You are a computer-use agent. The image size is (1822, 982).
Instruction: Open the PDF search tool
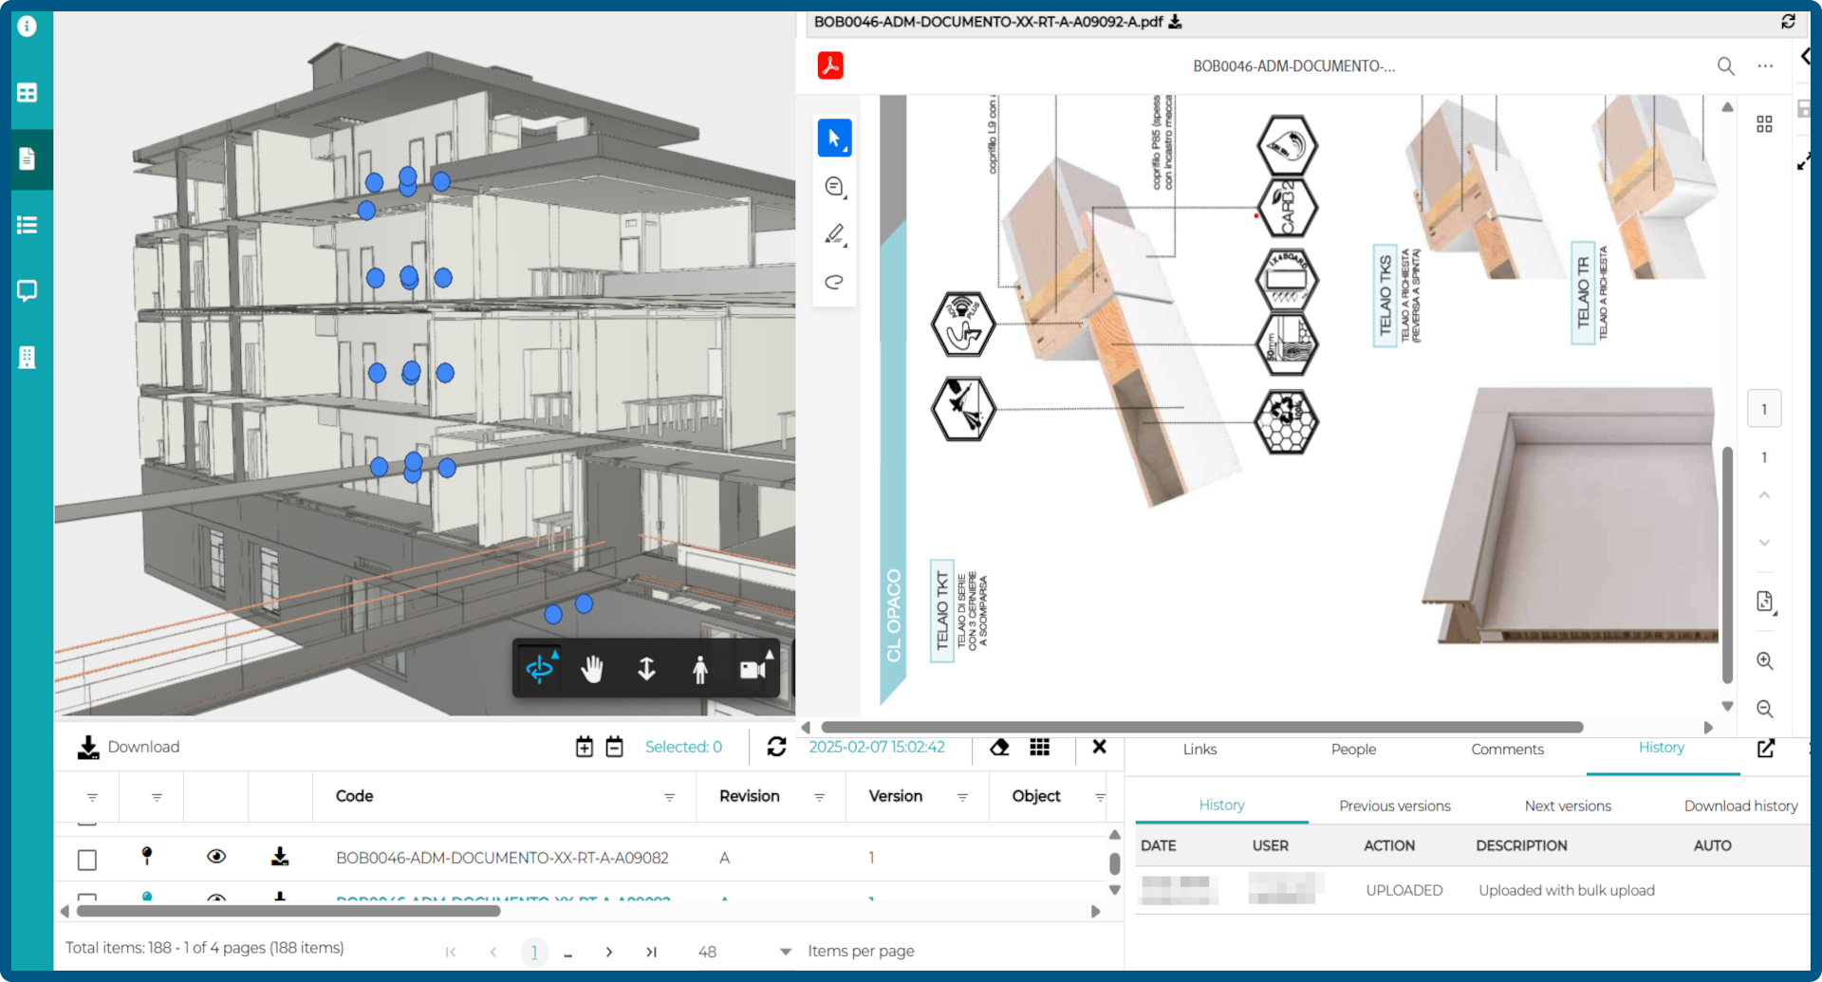1726,66
